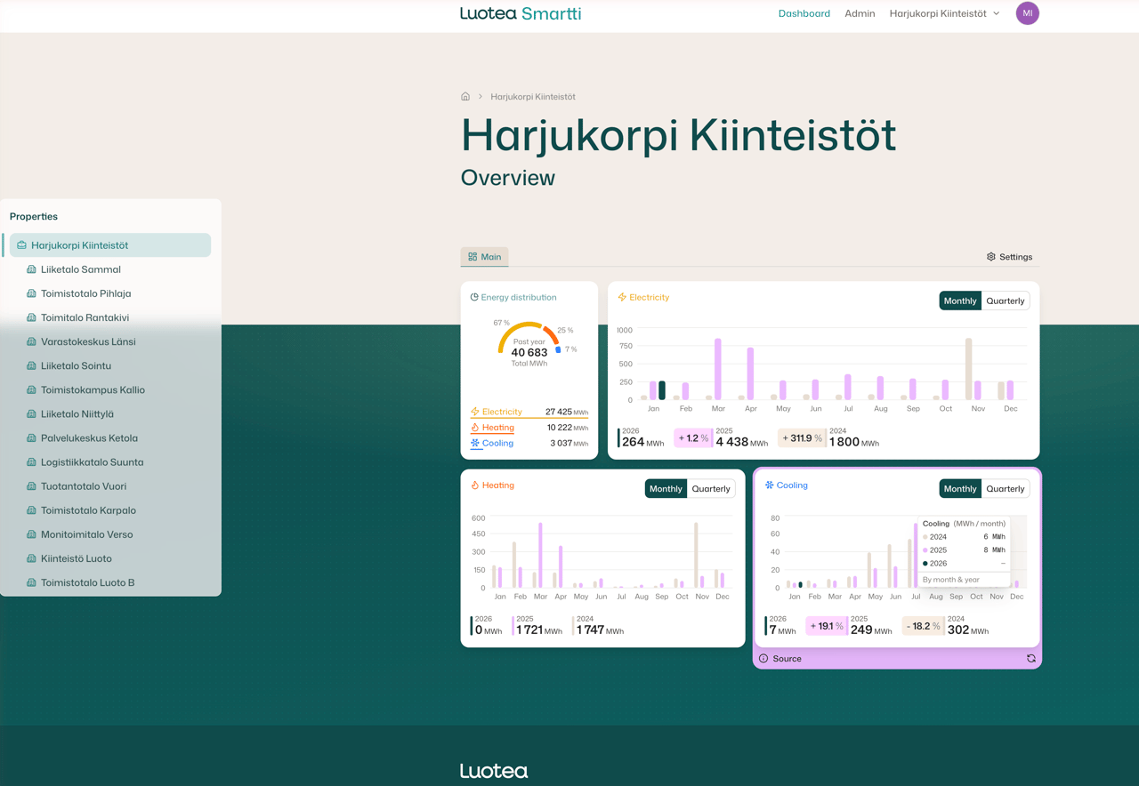Click the Electricity lightning bolt card icon
This screenshot has width=1139, height=786.
(x=622, y=297)
